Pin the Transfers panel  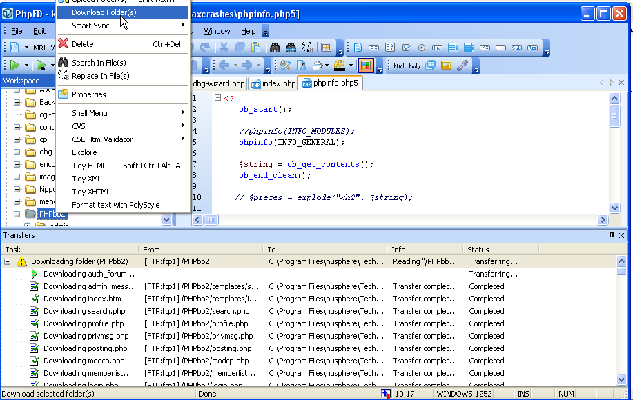click(612, 235)
